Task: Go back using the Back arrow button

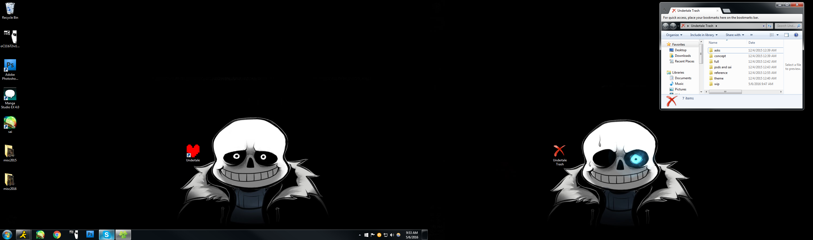Action: click(x=666, y=26)
